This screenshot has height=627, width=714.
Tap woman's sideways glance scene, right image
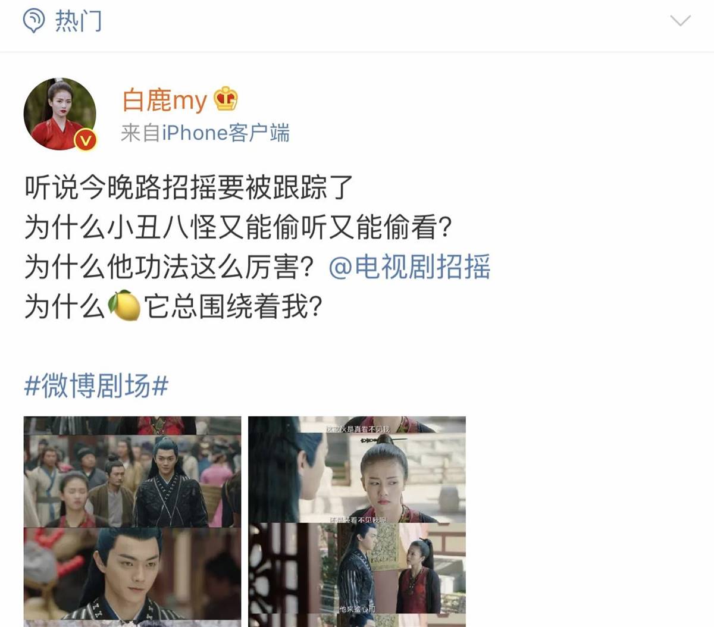click(357, 470)
